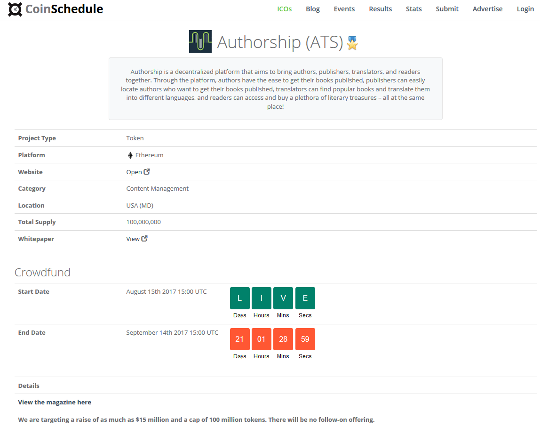The width and height of the screenshot is (540, 427).
Task: Click the green 'V' countdown tile
Action: point(283,298)
